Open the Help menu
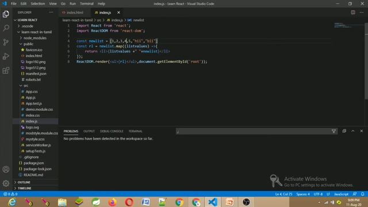Screen dimensions: 368x207 click(x=101, y=3)
